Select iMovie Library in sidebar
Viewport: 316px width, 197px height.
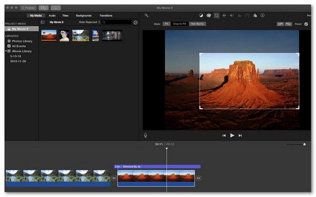pos(22,51)
